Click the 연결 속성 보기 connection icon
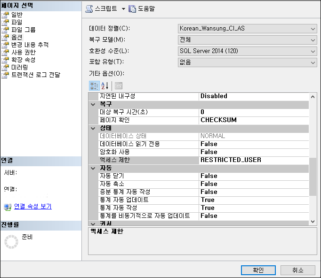 [x=8, y=207]
